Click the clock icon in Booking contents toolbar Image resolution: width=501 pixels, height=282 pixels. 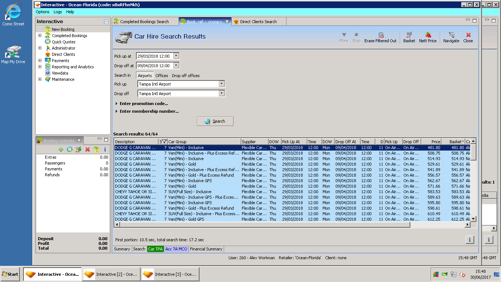click(70, 149)
